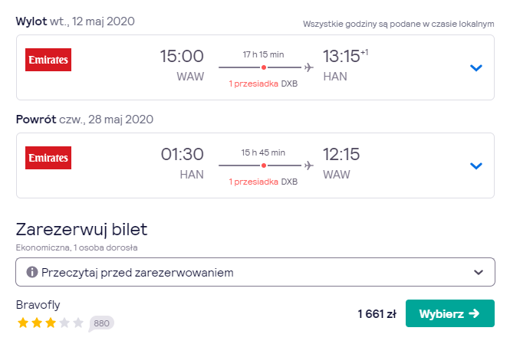Click the 1 661 zł price

click(x=377, y=314)
